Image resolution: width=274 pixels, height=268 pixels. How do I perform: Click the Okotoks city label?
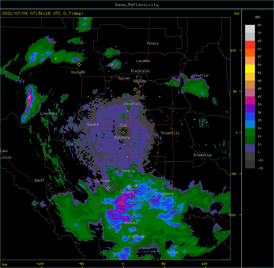[x=131, y=223]
